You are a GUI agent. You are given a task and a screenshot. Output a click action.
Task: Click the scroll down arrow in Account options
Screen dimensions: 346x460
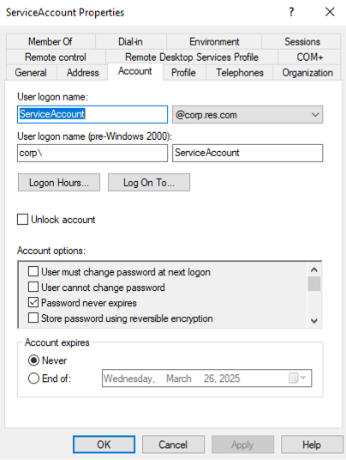314,321
